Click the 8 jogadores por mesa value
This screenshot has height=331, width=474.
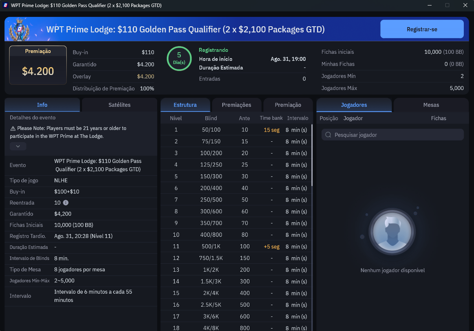pyautogui.click(x=80, y=270)
